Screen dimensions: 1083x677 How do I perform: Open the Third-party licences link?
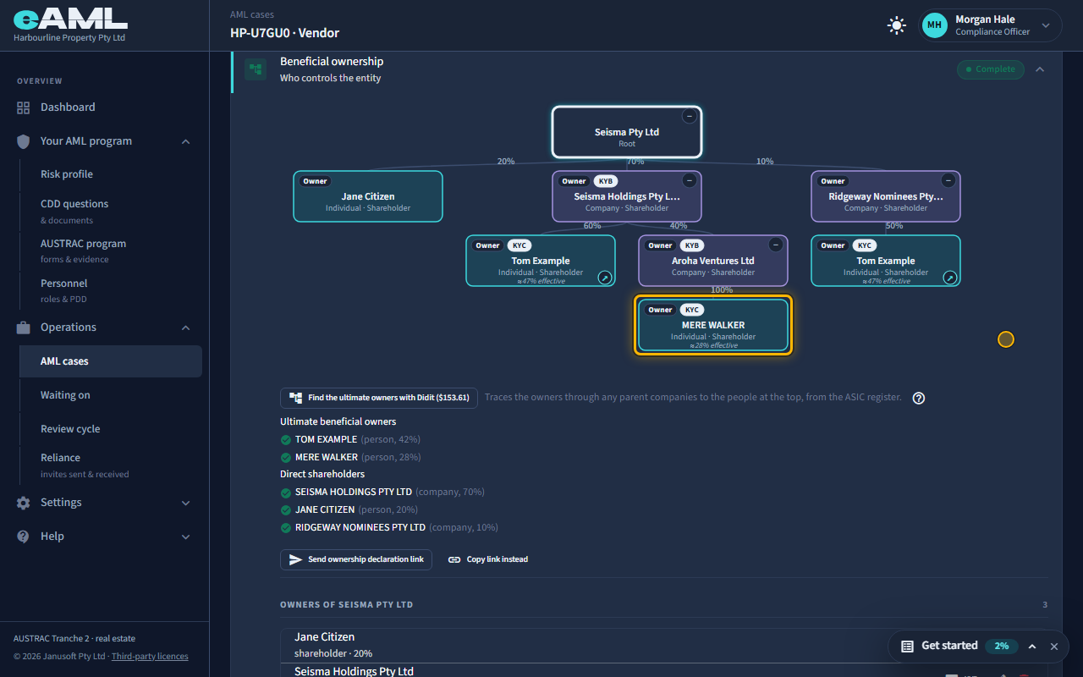click(150, 657)
